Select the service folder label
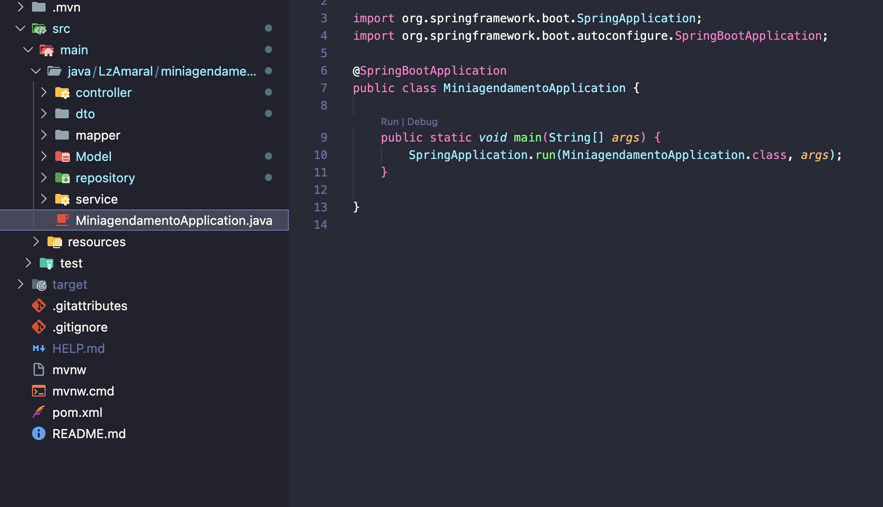The height and width of the screenshot is (507, 883). pos(96,199)
